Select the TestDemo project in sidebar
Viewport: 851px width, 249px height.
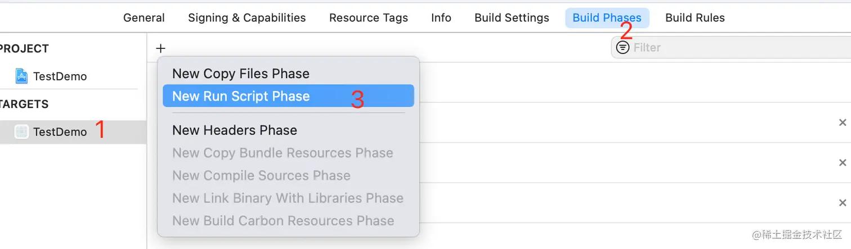coord(60,76)
